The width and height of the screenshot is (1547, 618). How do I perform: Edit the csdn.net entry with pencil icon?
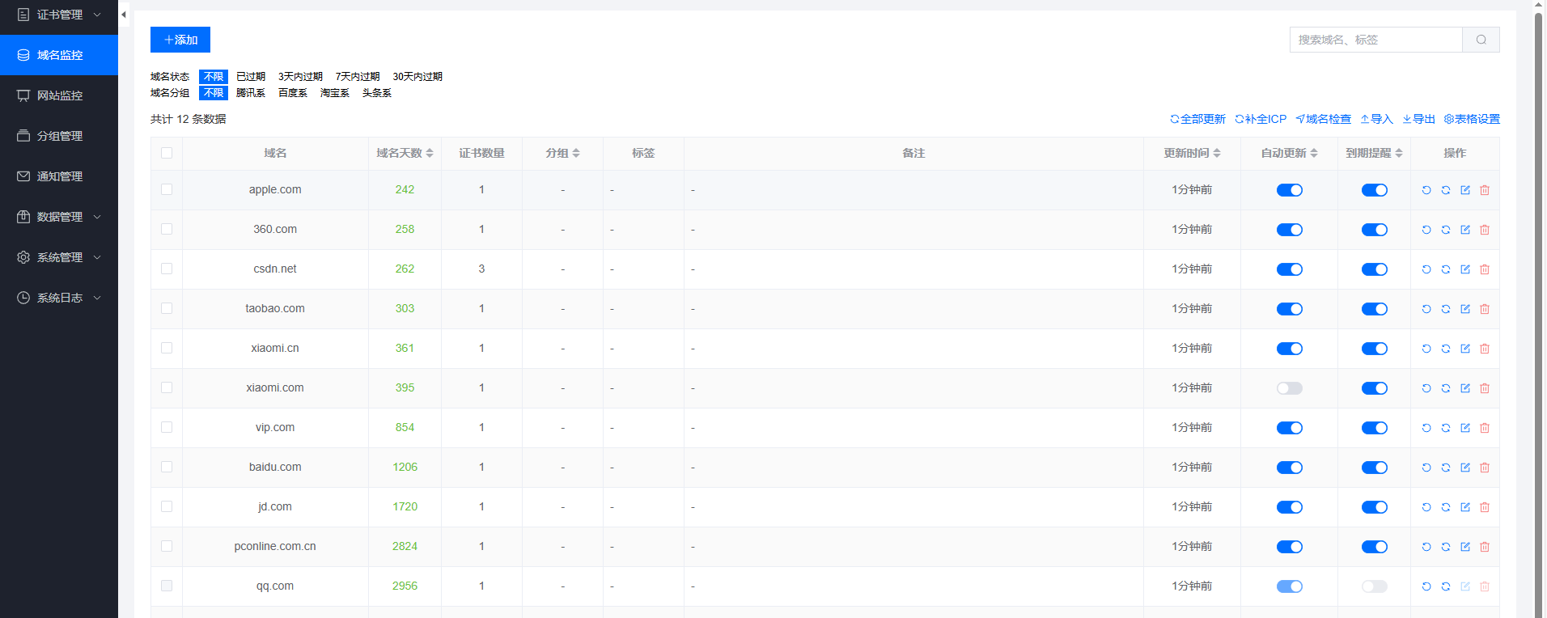1465,269
